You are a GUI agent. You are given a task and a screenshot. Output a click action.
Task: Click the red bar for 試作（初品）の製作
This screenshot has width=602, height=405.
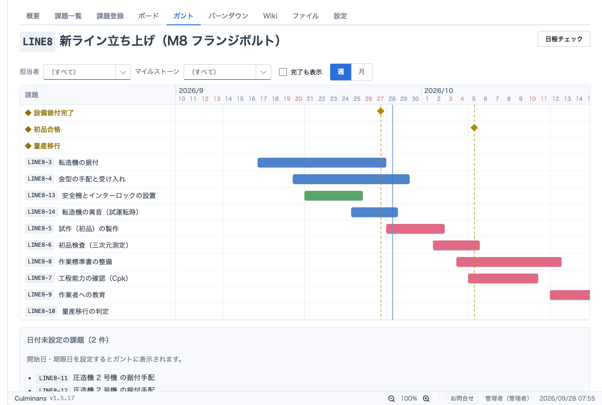coord(415,229)
